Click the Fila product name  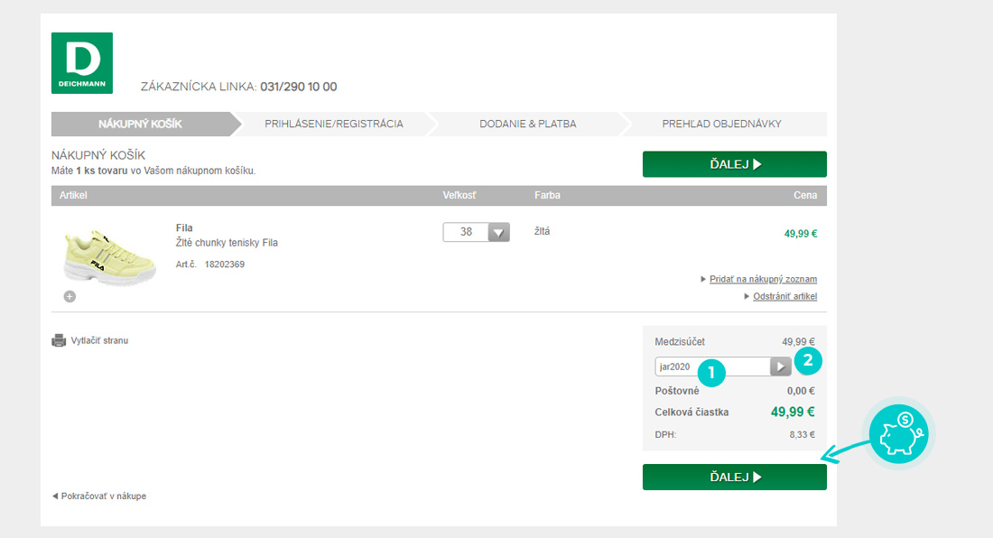(x=184, y=227)
